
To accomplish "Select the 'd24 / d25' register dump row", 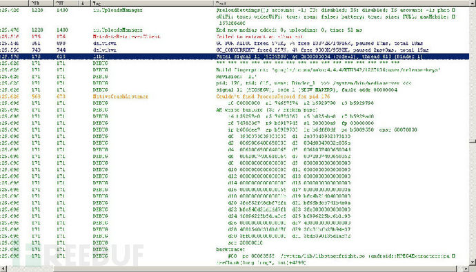I will click(x=235, y=216).
